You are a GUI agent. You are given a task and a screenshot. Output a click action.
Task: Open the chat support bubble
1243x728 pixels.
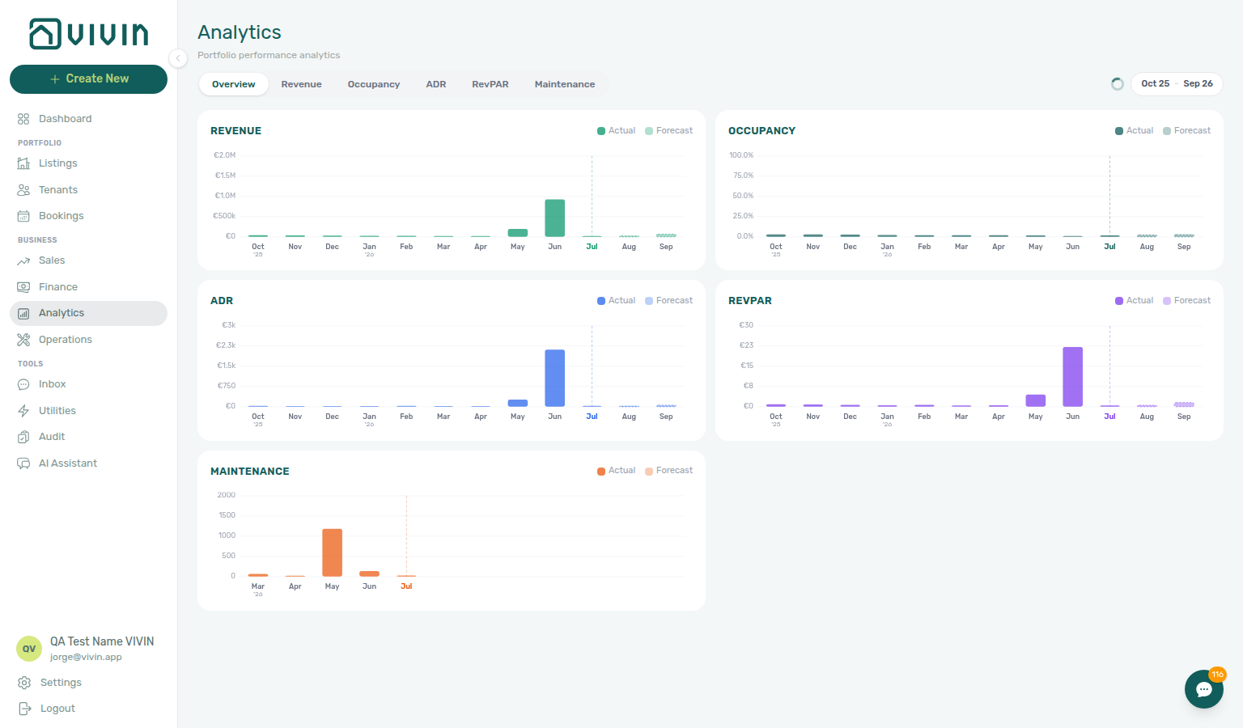1204,689
